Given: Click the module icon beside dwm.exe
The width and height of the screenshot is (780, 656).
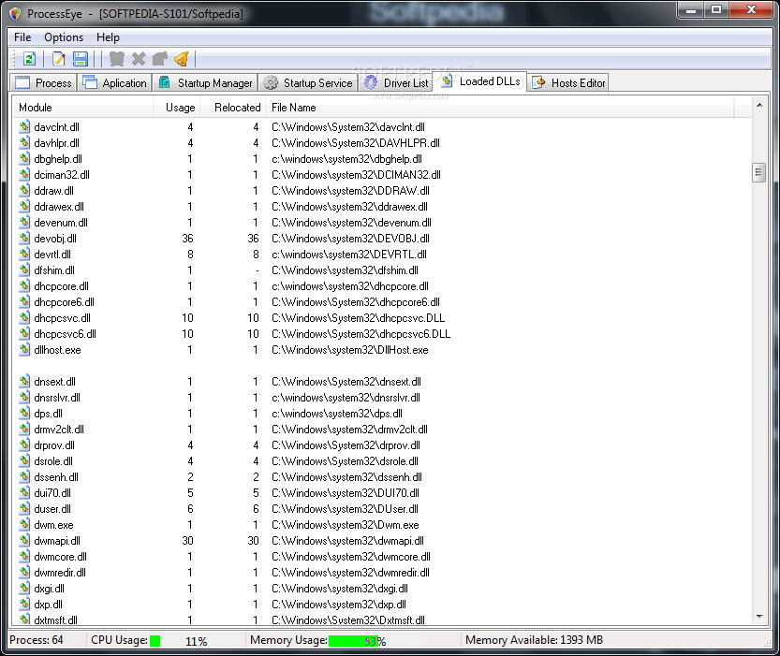Looking at the screenshot, I should (x=24, y=524).
